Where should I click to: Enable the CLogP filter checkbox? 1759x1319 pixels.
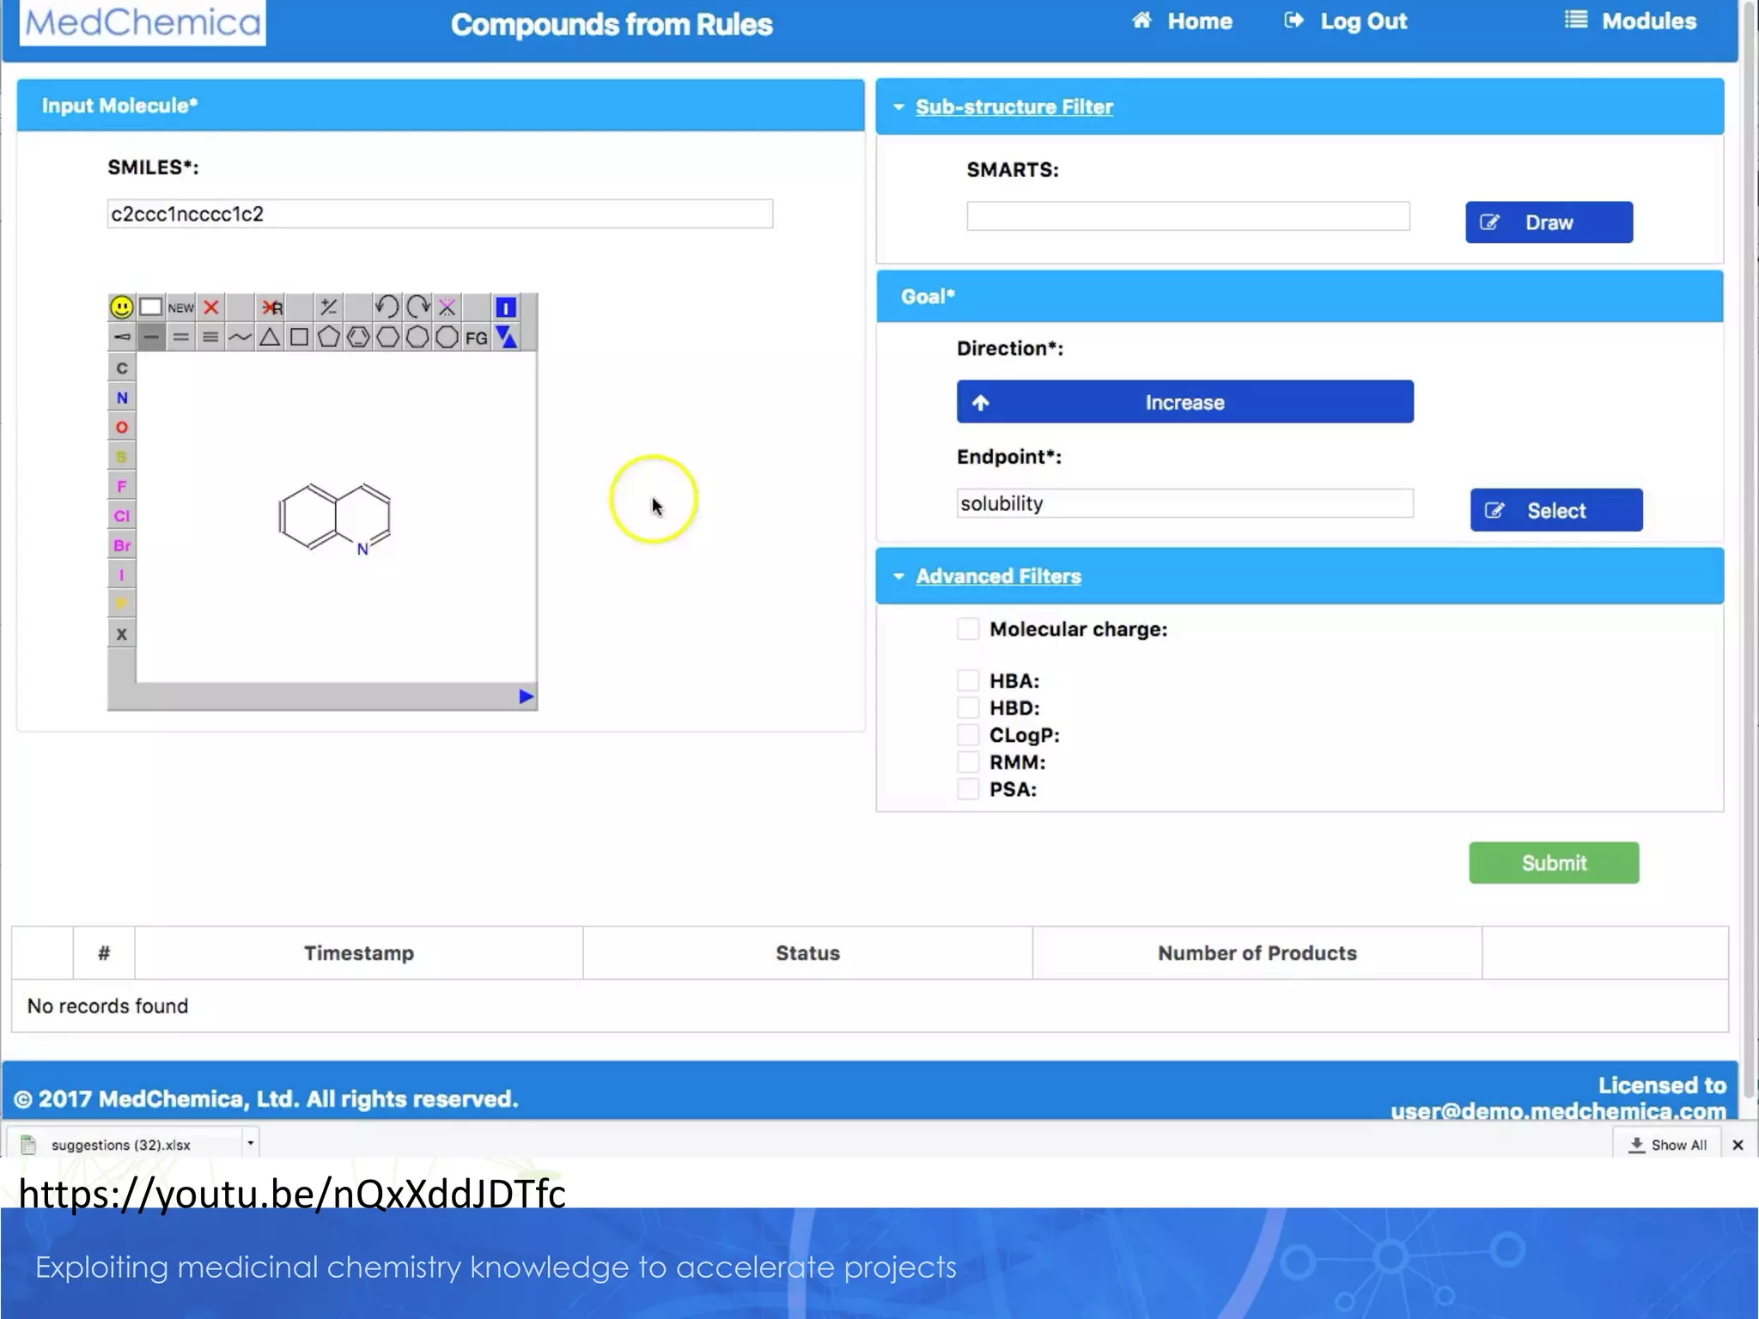pos(968,735)
